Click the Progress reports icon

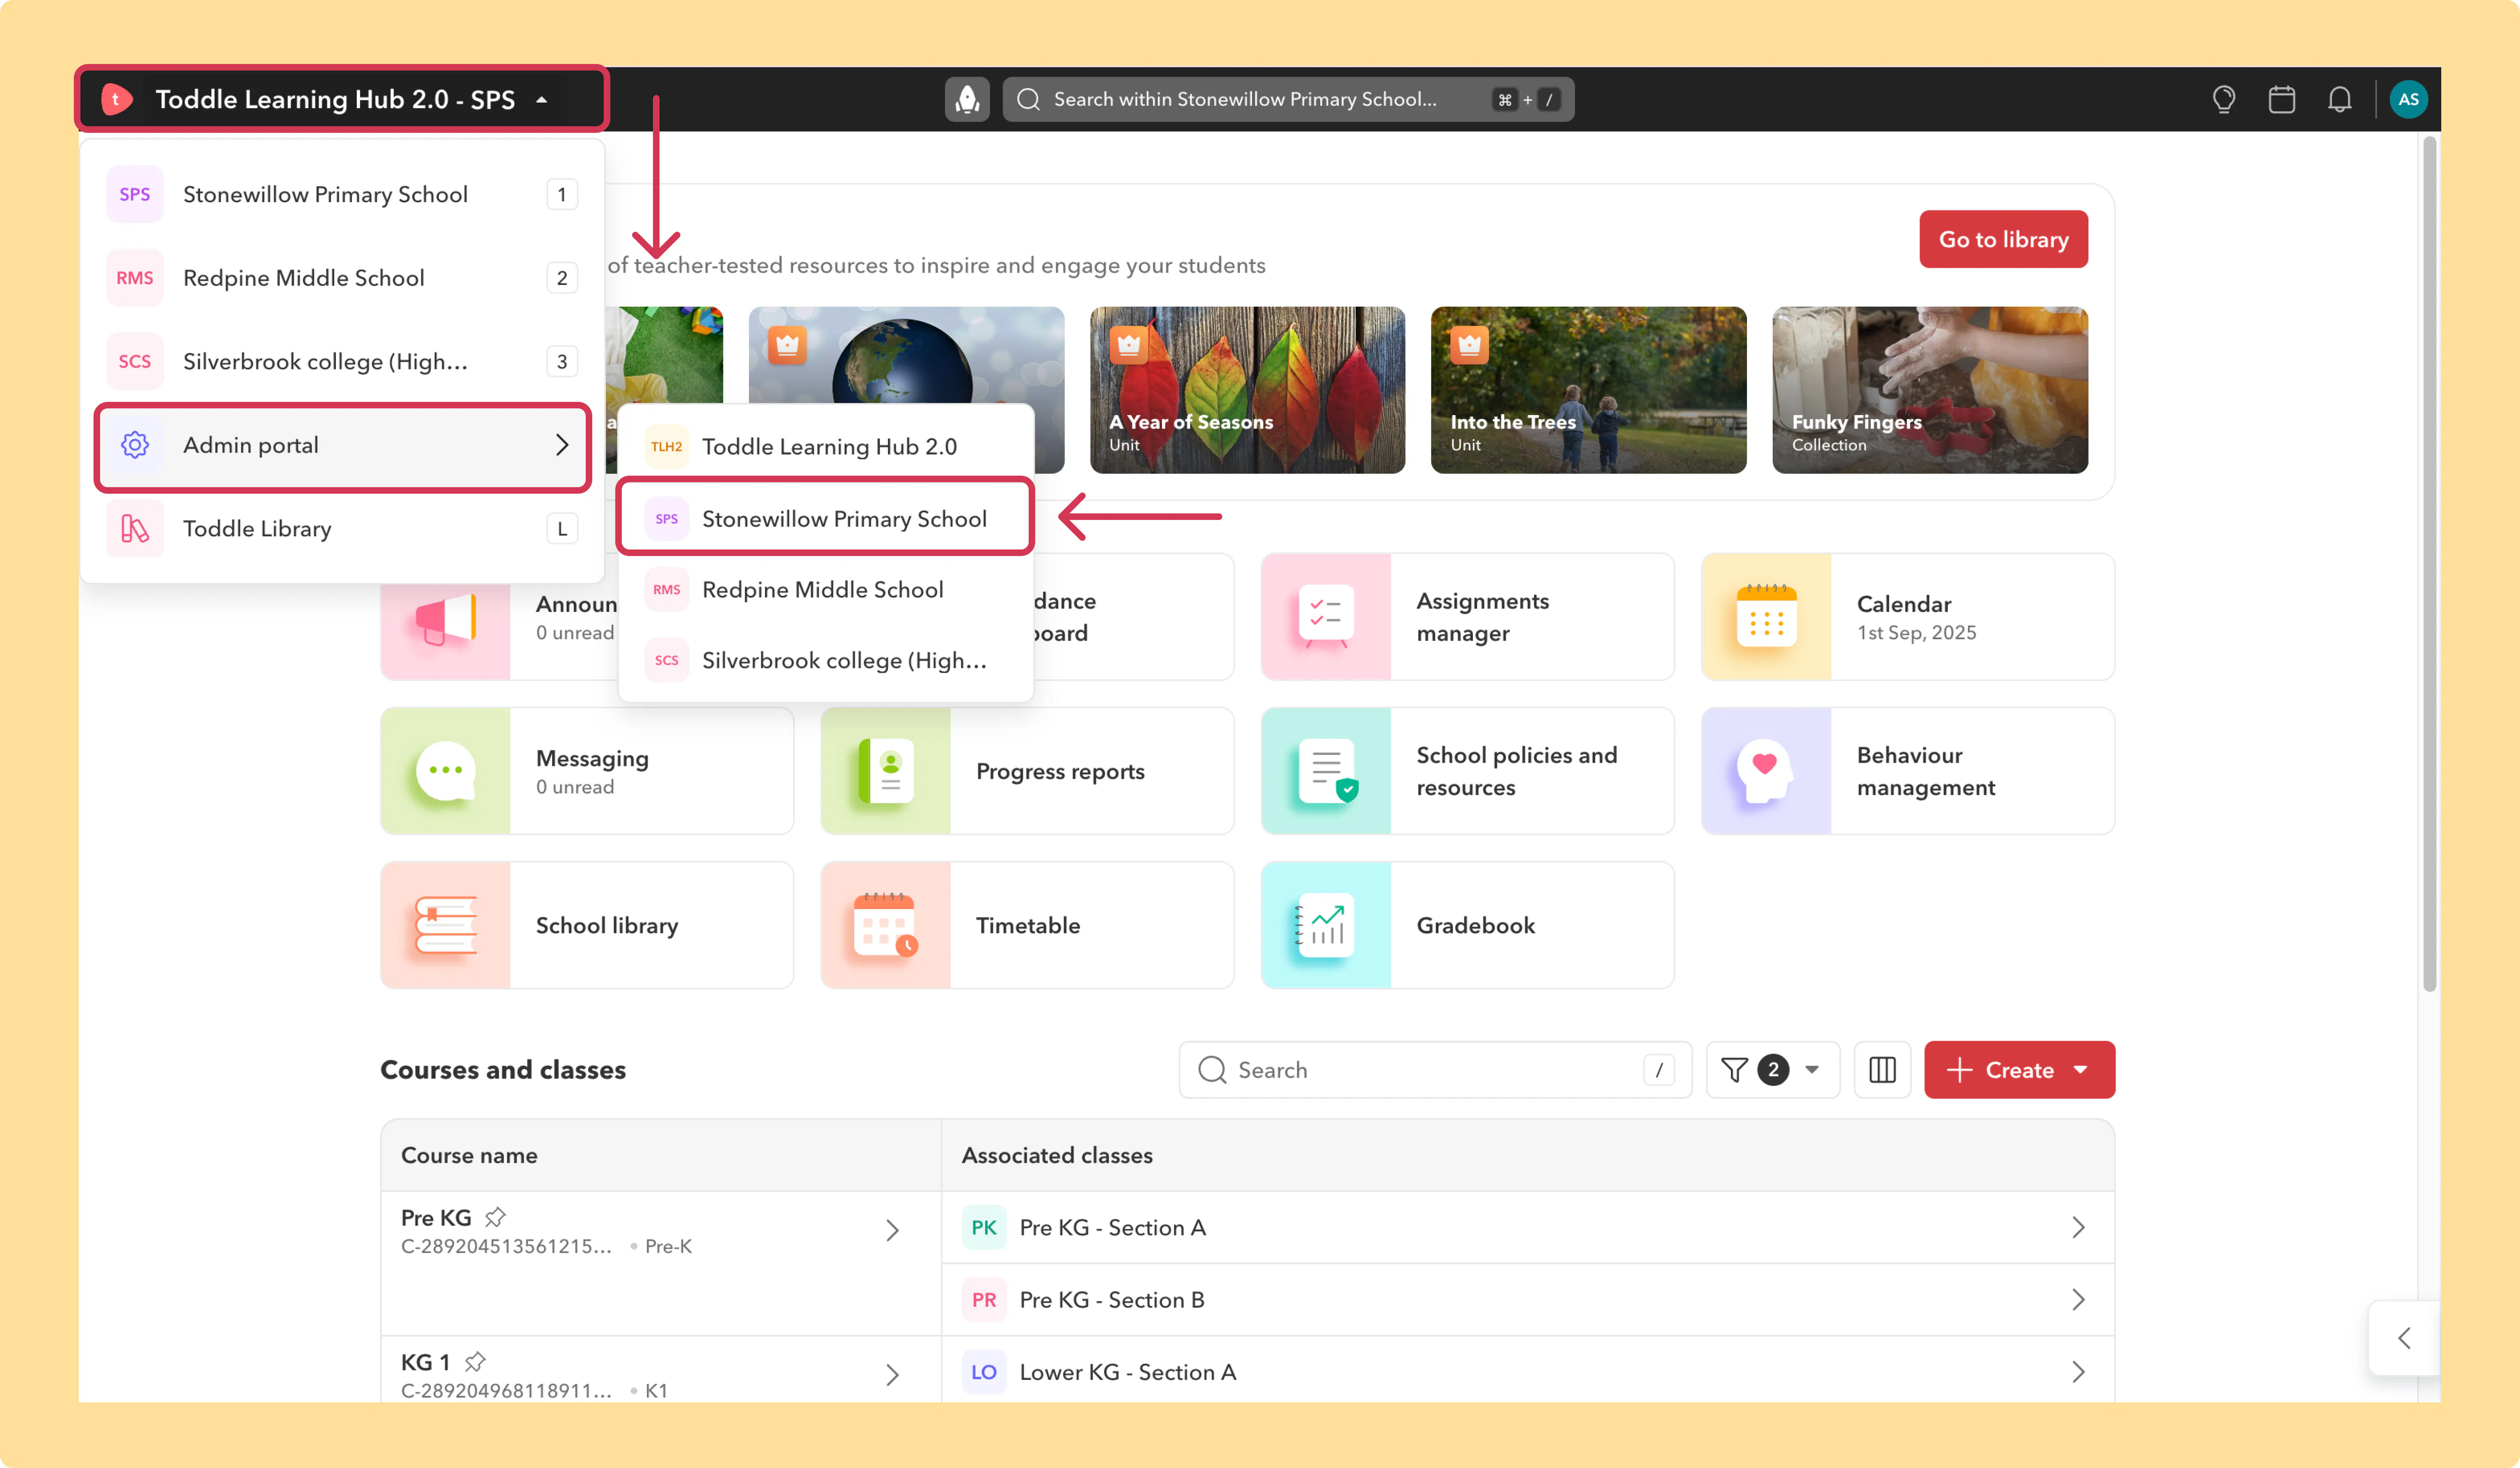tap(886, 771)
